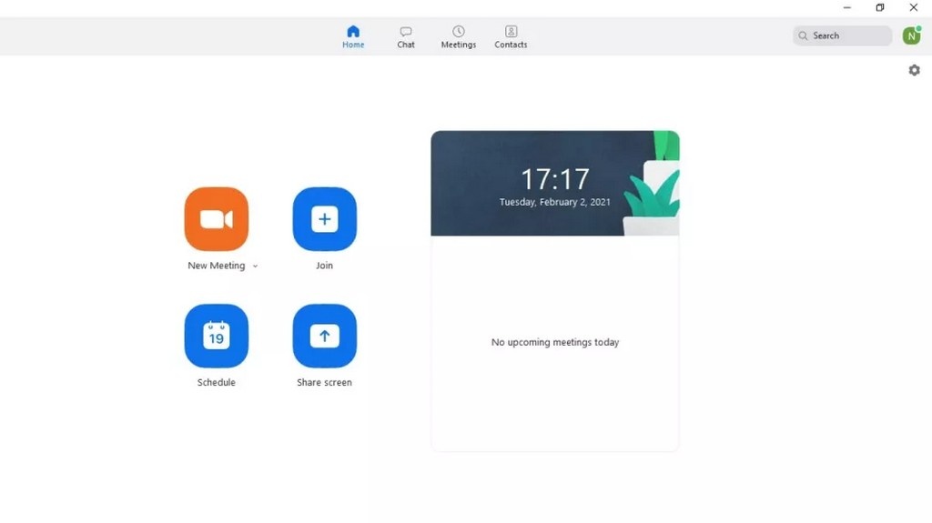Screen dimensions: 932x523
Task: Start a New Meeting with the orange camera icon
Action: (217, 219)
